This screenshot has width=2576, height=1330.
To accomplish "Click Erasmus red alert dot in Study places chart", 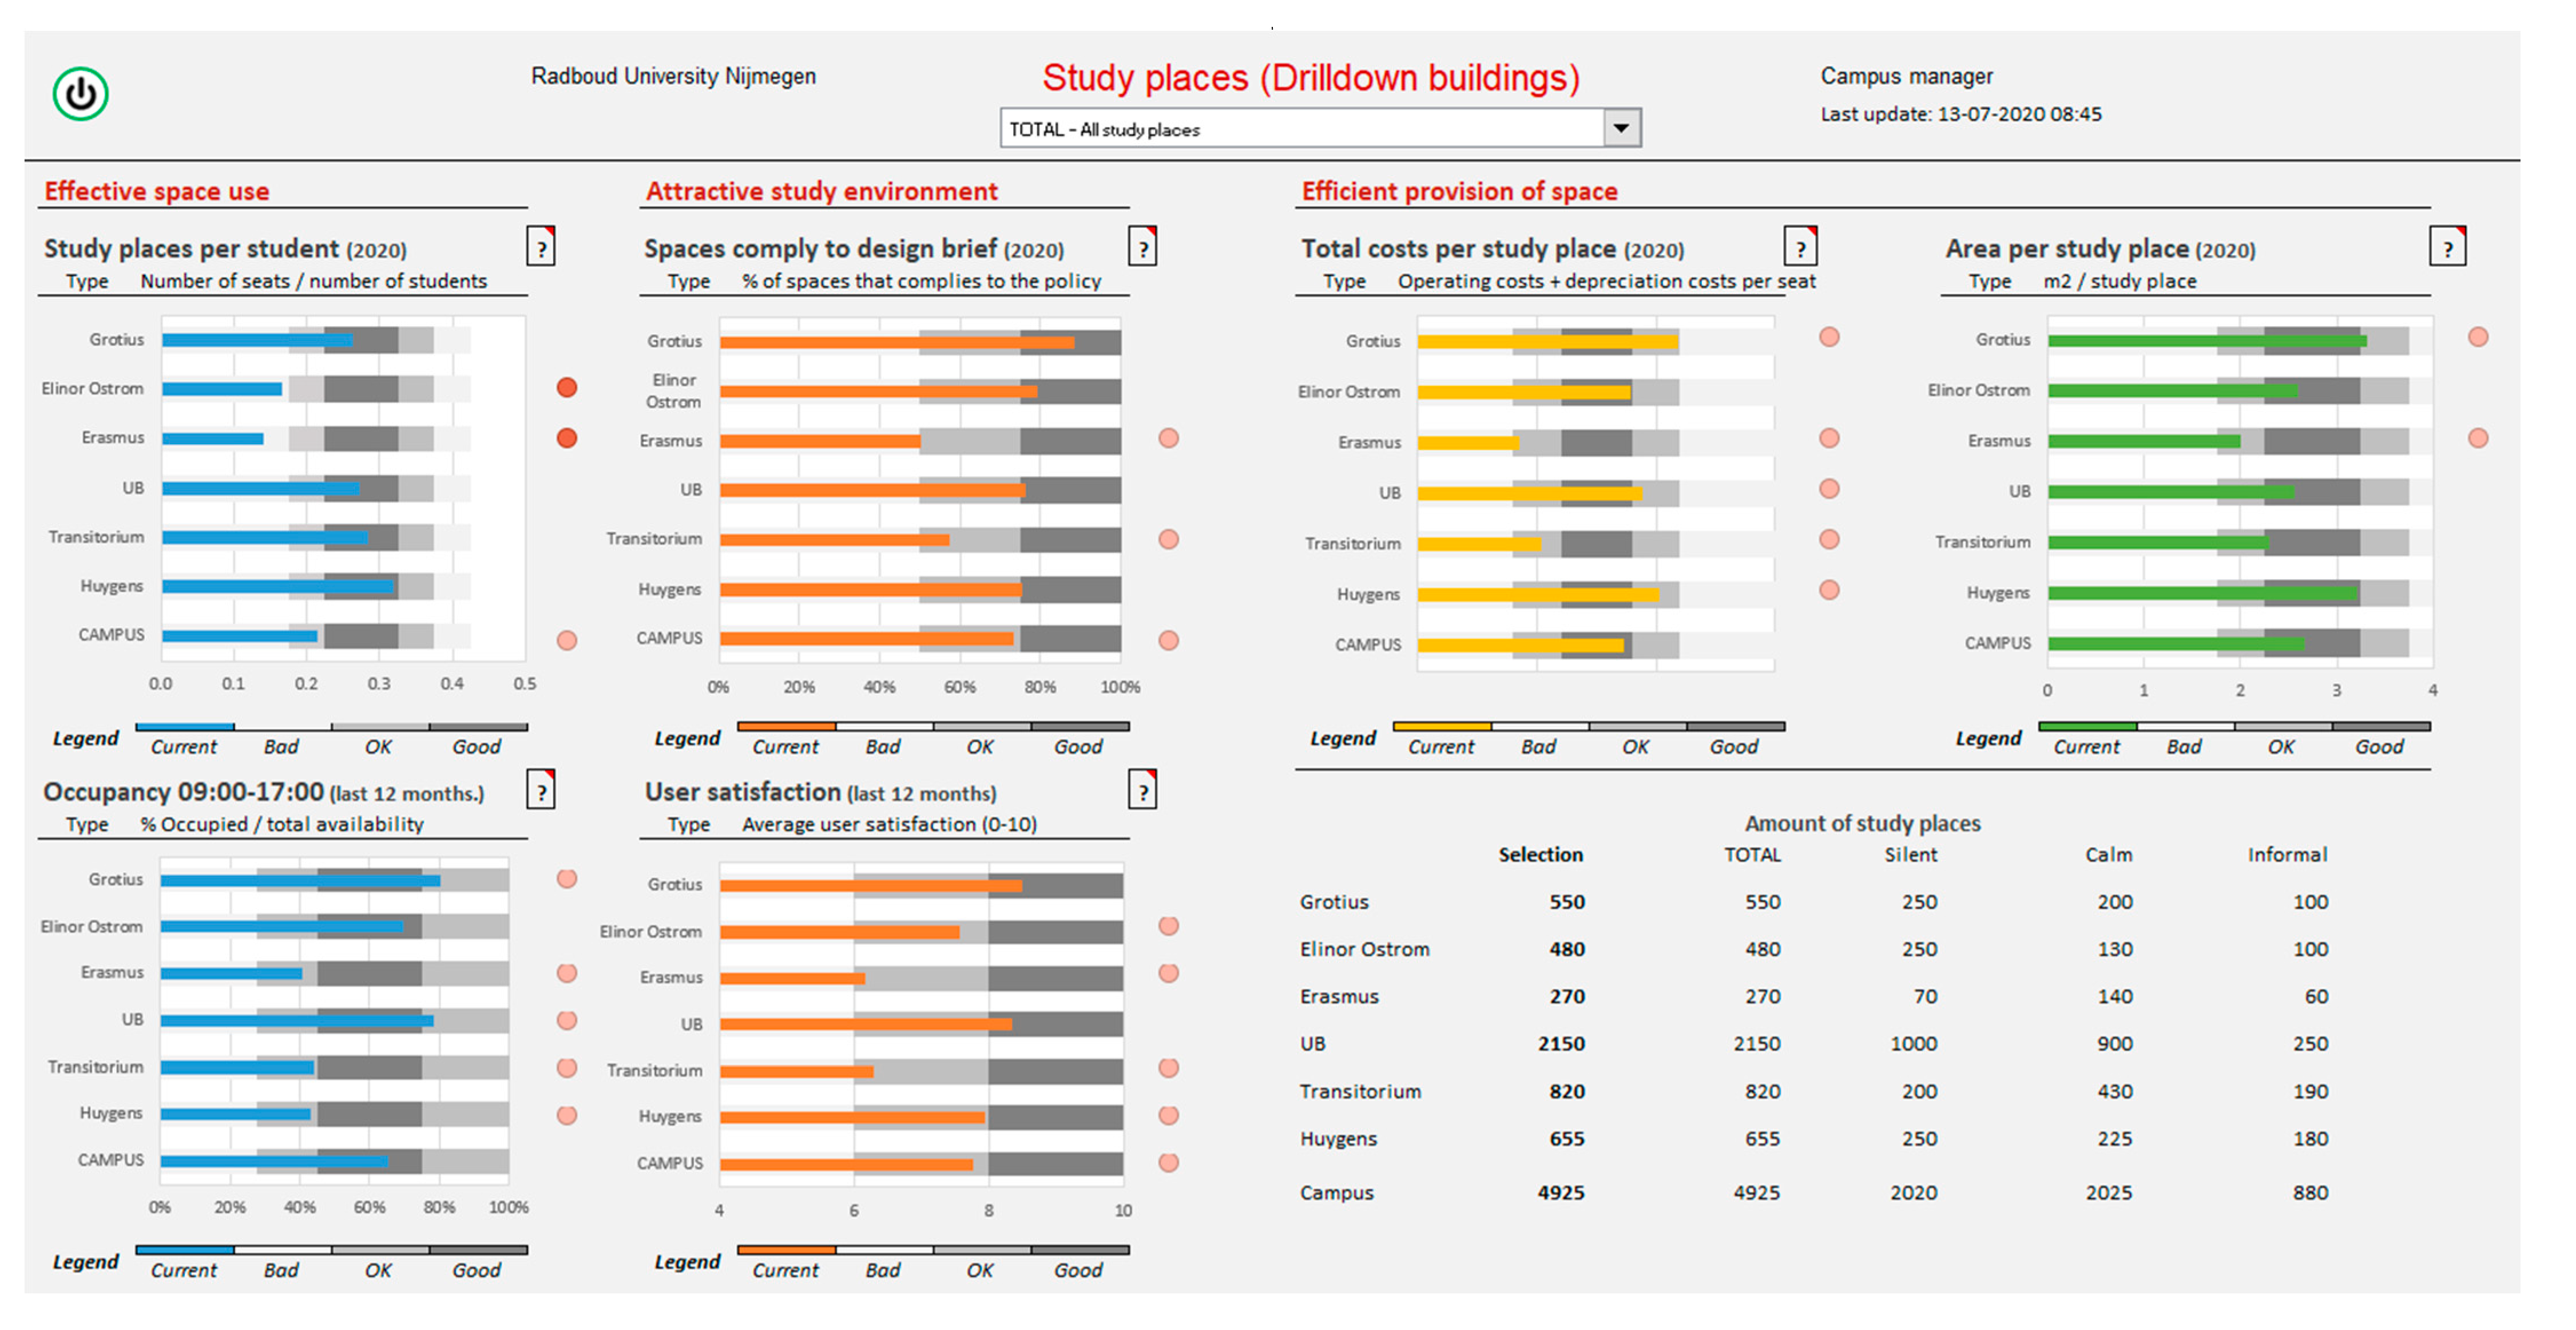I will coord(567,437).
